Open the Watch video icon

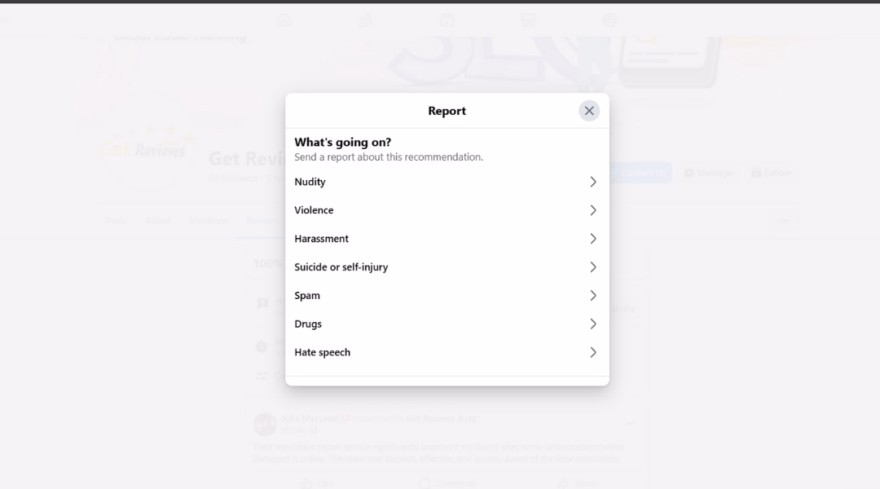coord(447,20)
